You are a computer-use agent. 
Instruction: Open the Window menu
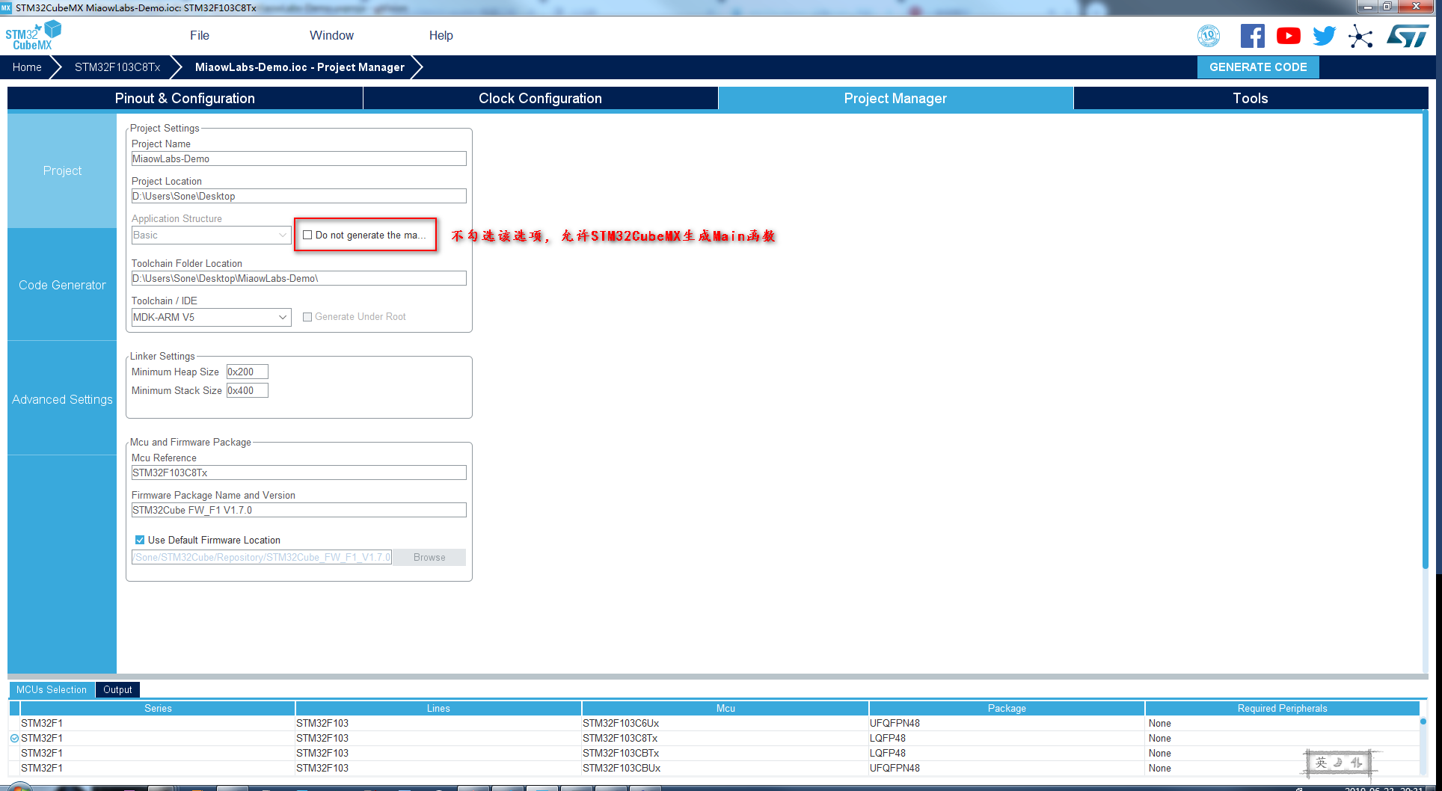331,35
